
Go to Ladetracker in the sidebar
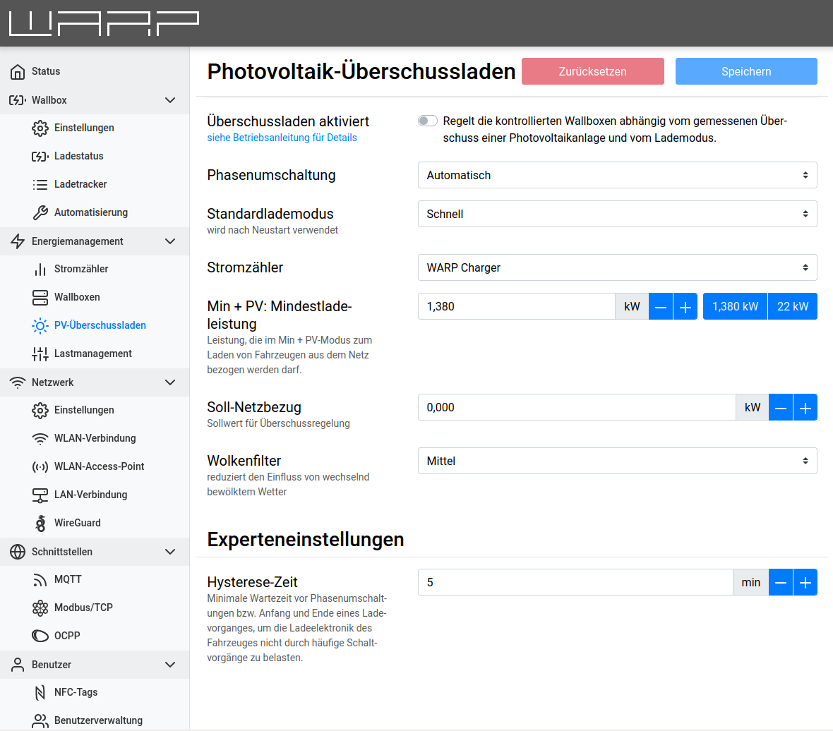click(x=80, y=184)
